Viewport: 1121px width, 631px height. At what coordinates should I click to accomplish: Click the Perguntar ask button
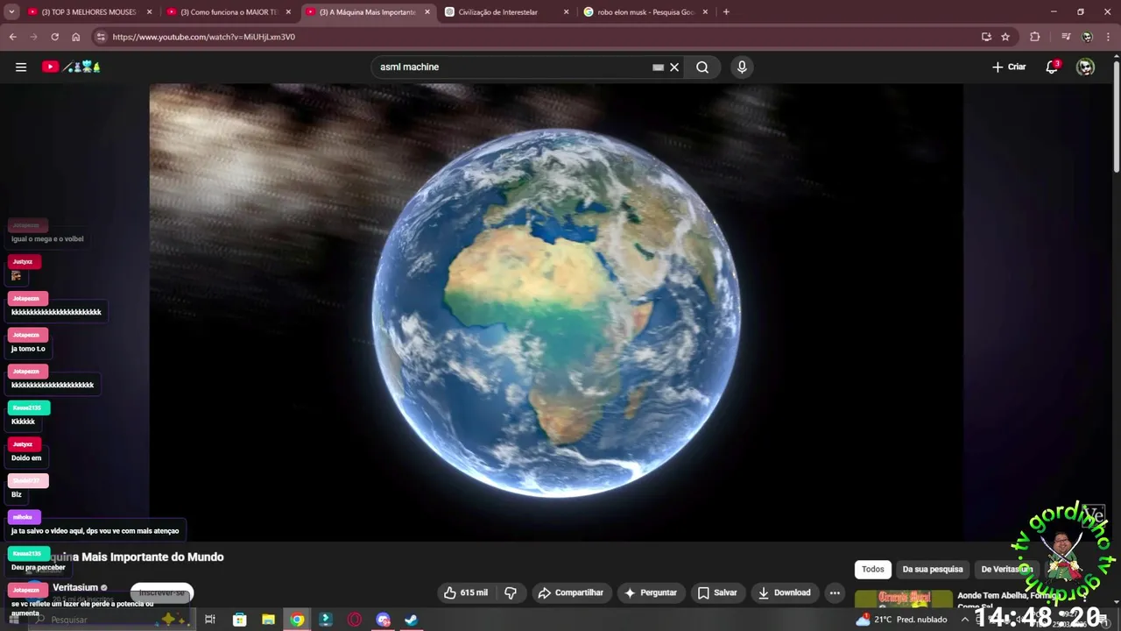pos(650,592)
